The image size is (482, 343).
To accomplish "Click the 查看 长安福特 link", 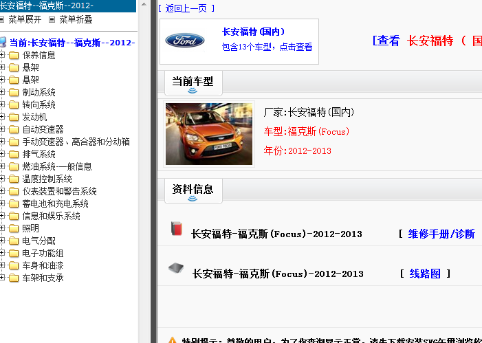I will pyautogui.click(x=427, y=41).
